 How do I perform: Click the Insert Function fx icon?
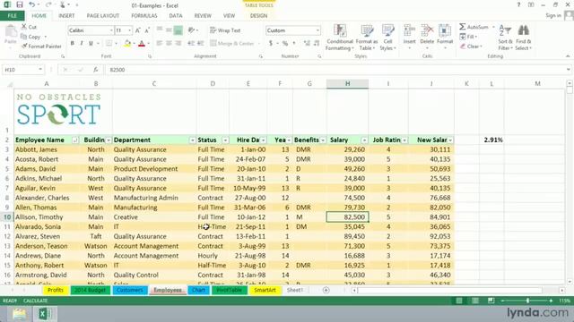click(95, 70)
